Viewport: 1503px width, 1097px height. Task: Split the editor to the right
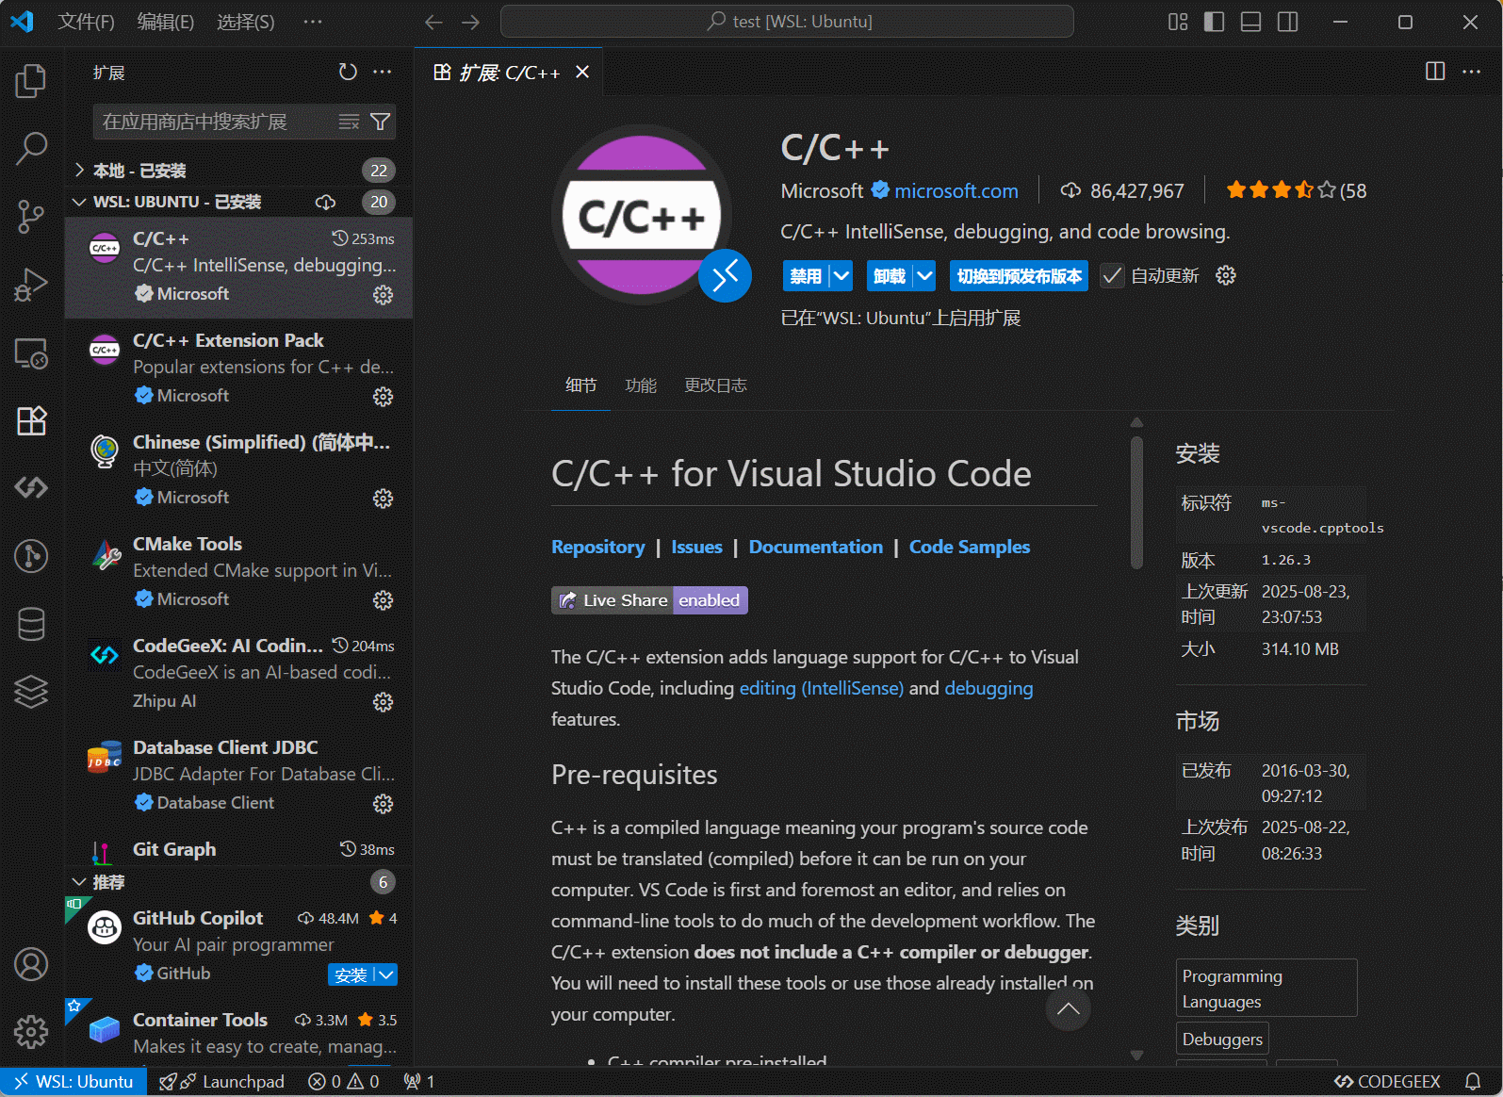tap(1435, 72)
